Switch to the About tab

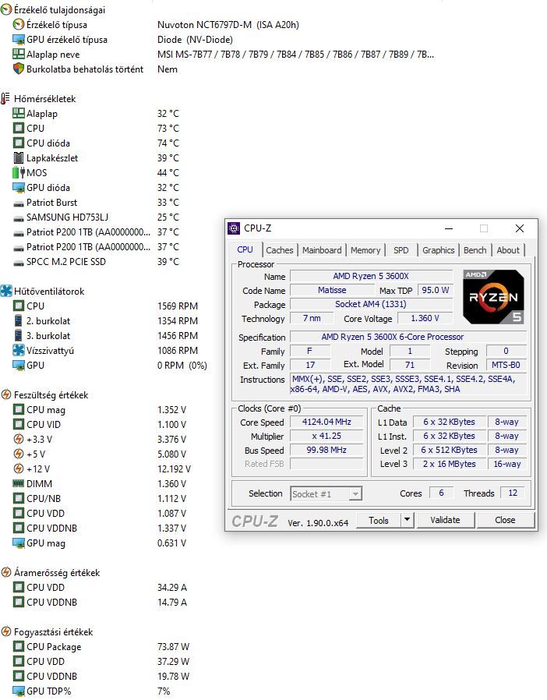(508, 250)
